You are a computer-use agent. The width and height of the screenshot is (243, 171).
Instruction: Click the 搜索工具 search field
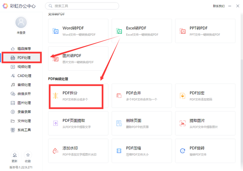[83, 6]
